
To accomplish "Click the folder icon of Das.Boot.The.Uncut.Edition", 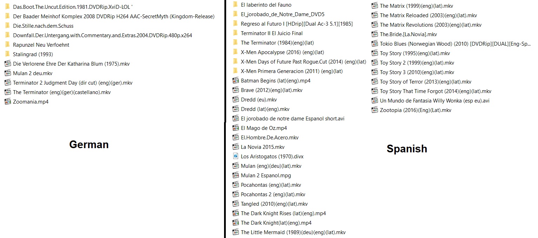I will 7,7.
